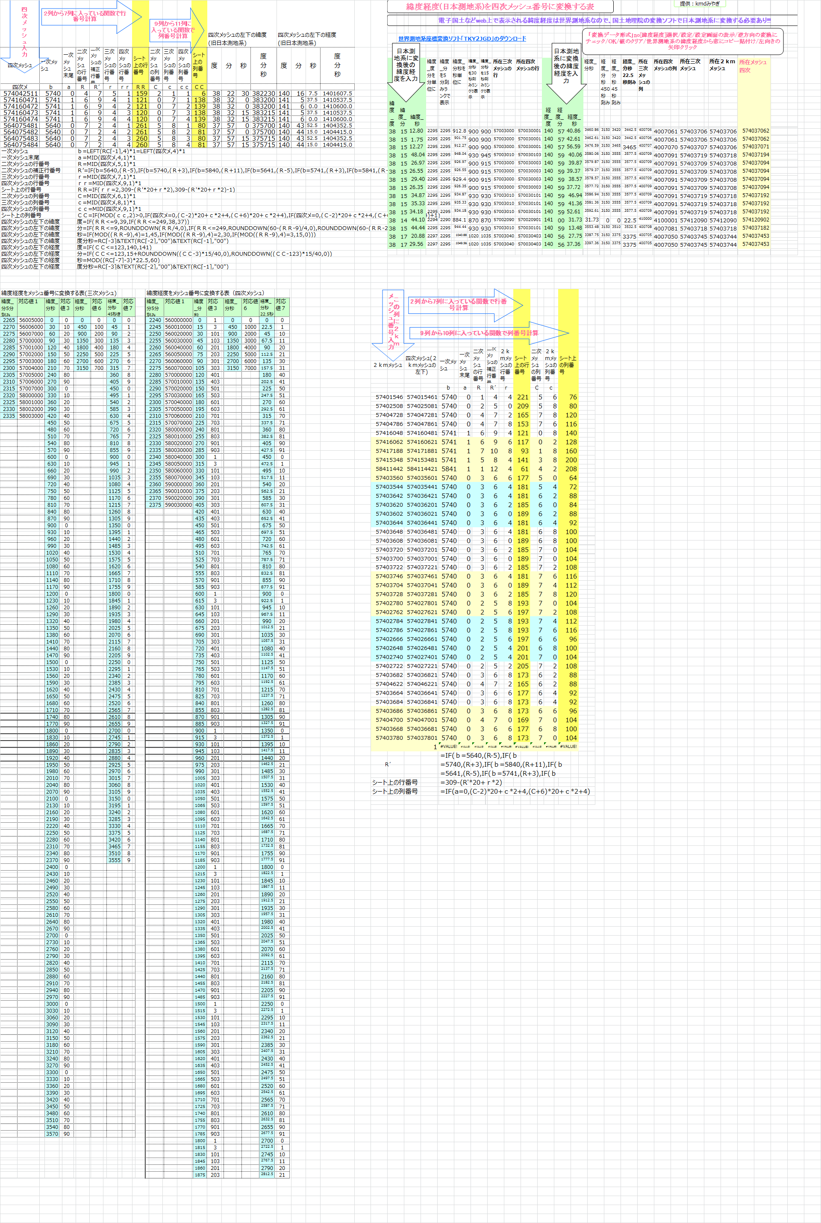Select the '9列から11列に入っている関数で列番号計算' arrow shape
This screenshot has width=821, height=1223.
(177, 30)
